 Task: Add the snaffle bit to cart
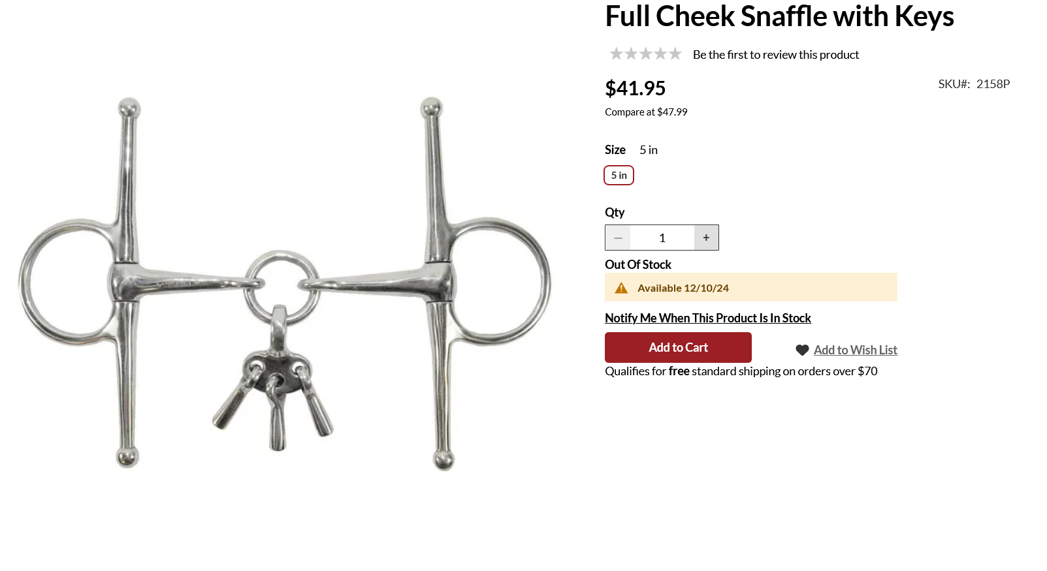pos(678,348)
